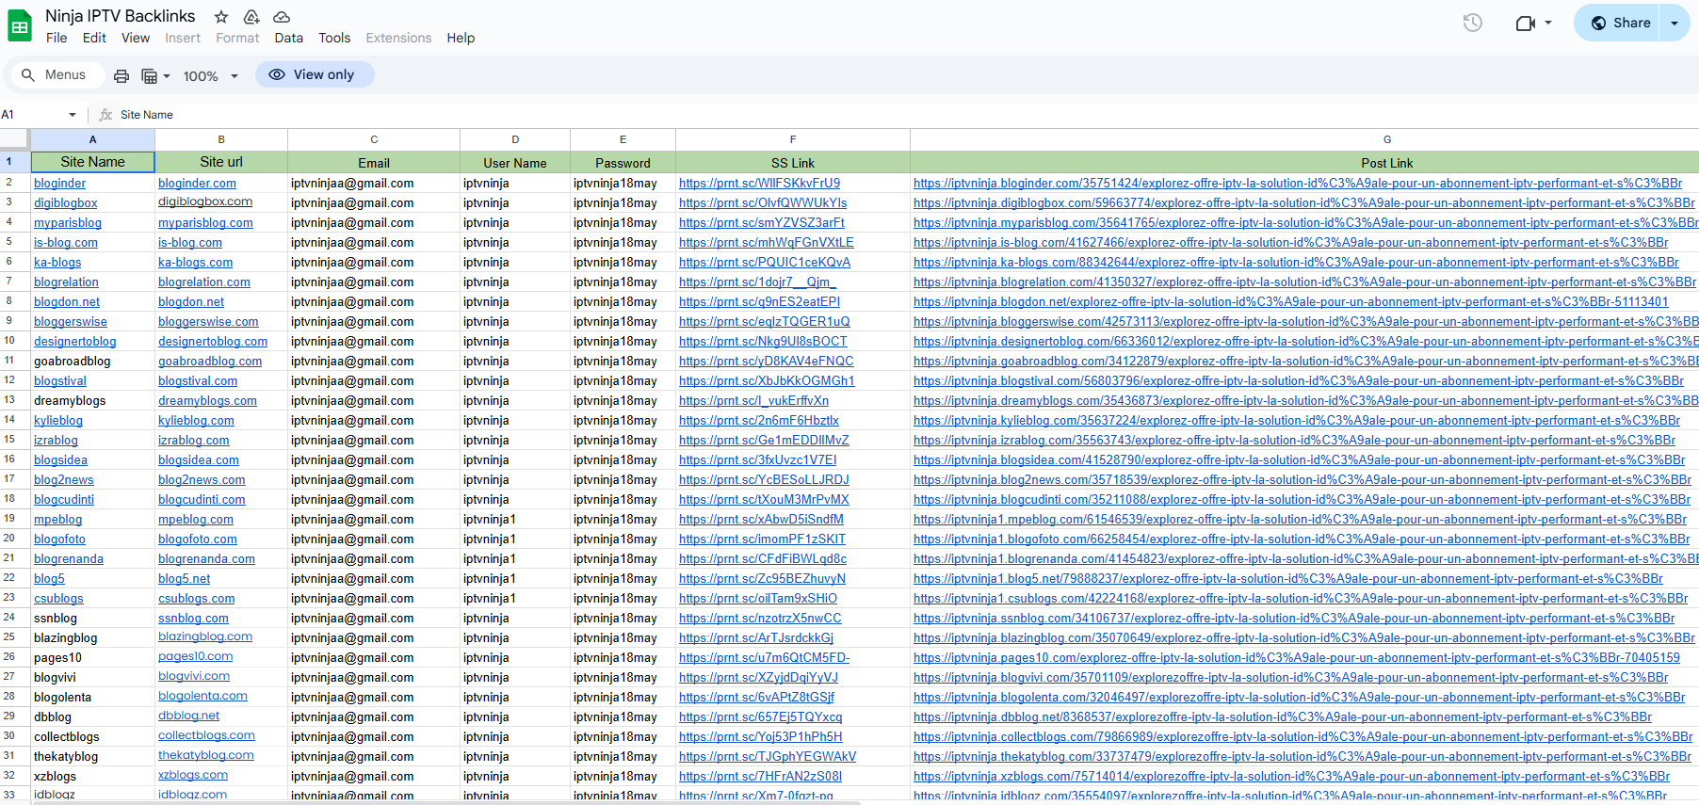The image size is (1699, 805).
Task: Click the Share button
Action: point(1622,23)
